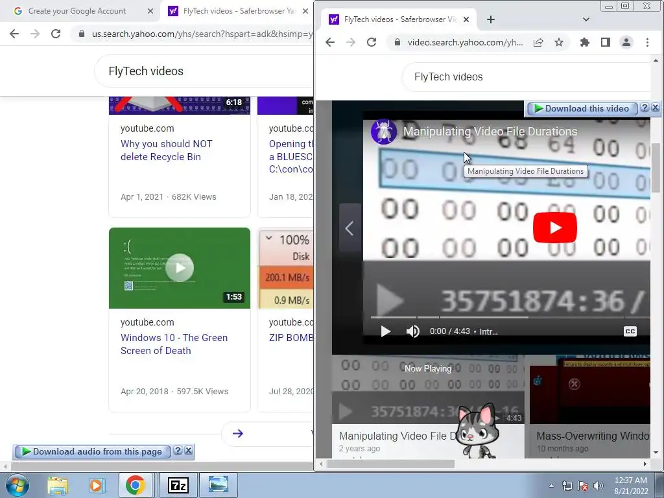The height and width of the screenshot is (498, 664).
Task: Toggle the side panel icon
Action: click(606, 42)
